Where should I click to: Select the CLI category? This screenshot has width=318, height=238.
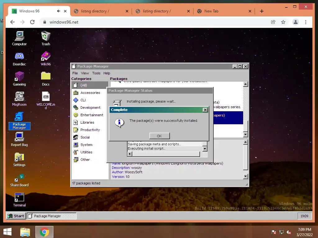90,100
